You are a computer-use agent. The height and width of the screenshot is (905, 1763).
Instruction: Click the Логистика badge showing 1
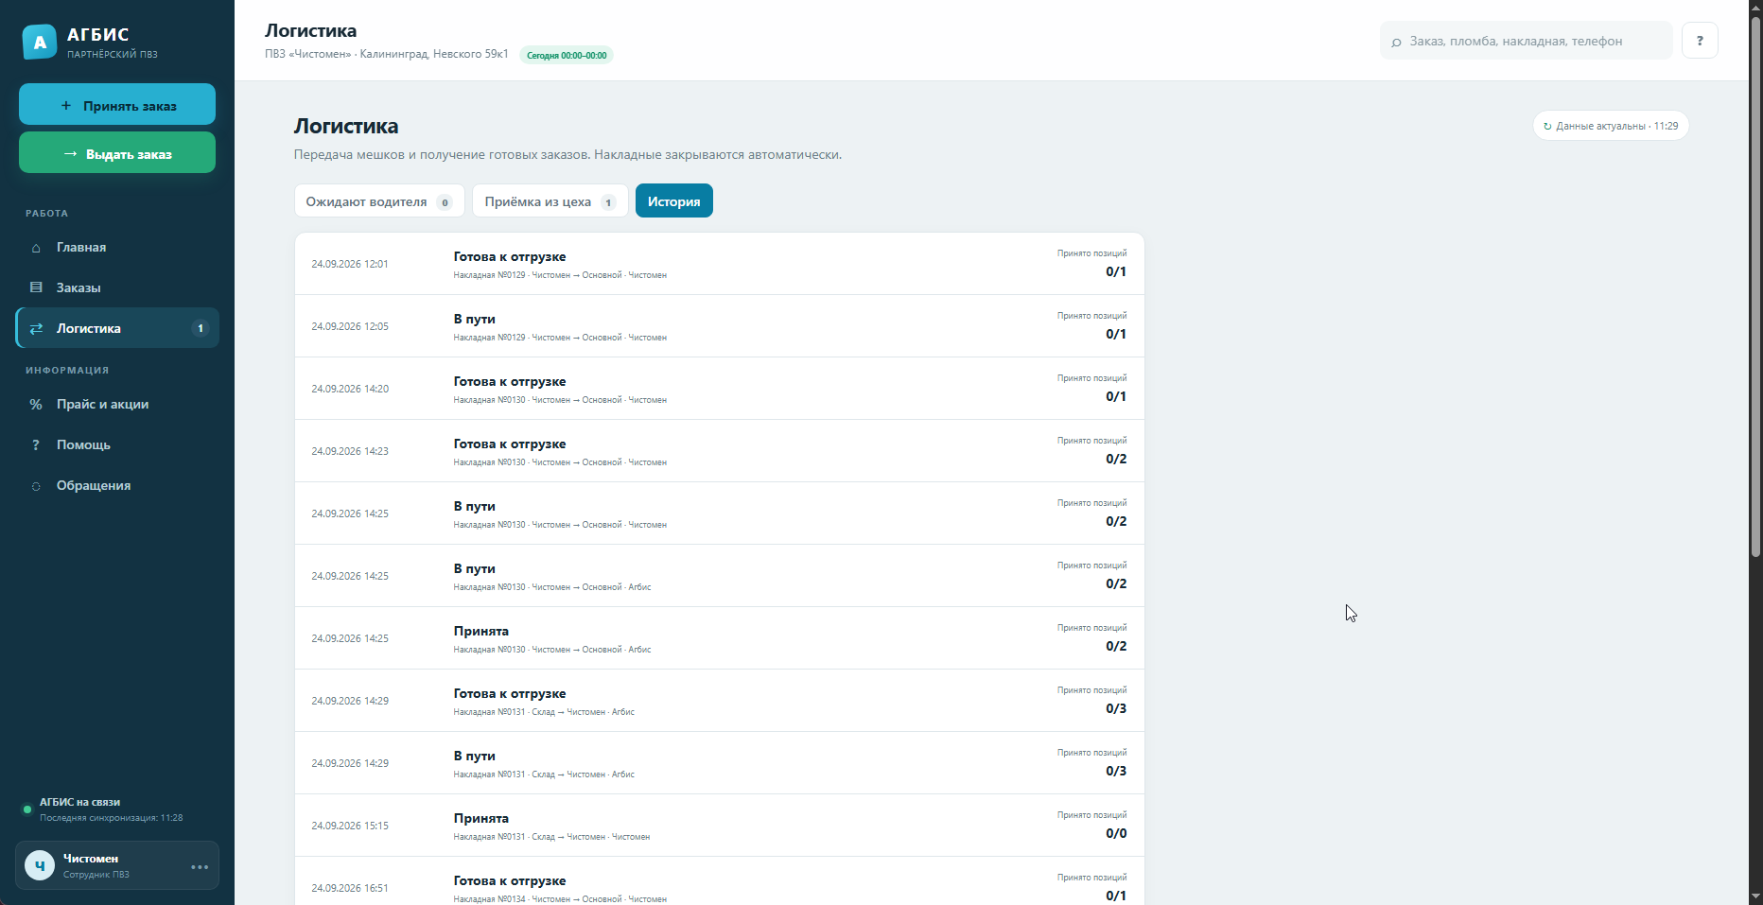pos(201,328)
